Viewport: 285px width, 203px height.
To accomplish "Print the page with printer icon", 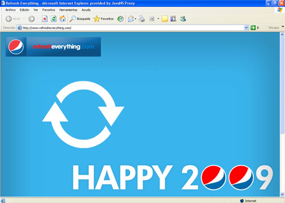I will pyautogui.click(x=142, y=19).
